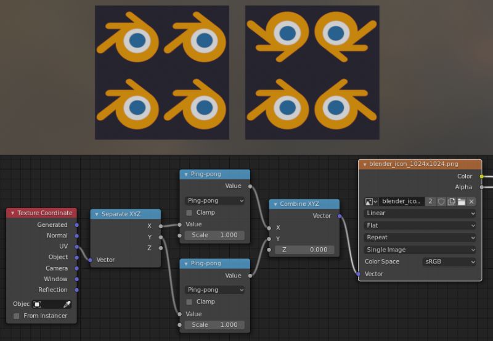
Task: Click Z 0.000 field on Combine XYZ
Action: pyautogui.click(x=304, y=250)
